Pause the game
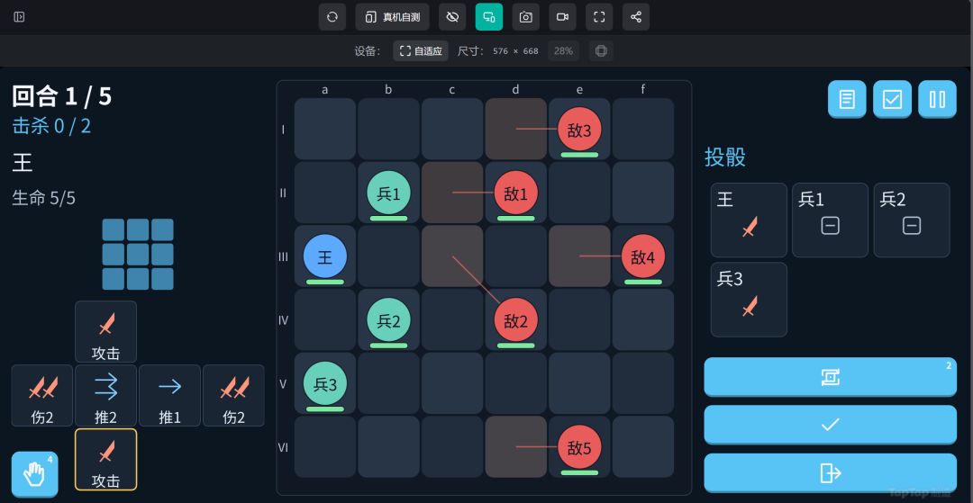 click(x=938, y=99)
